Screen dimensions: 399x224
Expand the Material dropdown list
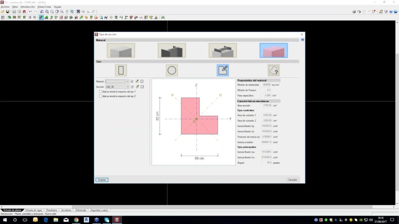pyautogui.click(x=127, y=81)
